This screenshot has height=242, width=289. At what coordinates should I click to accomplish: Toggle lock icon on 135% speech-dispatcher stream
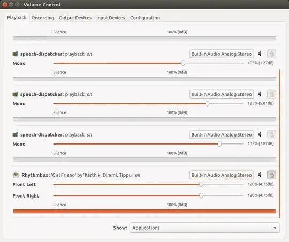coord(271,134)
